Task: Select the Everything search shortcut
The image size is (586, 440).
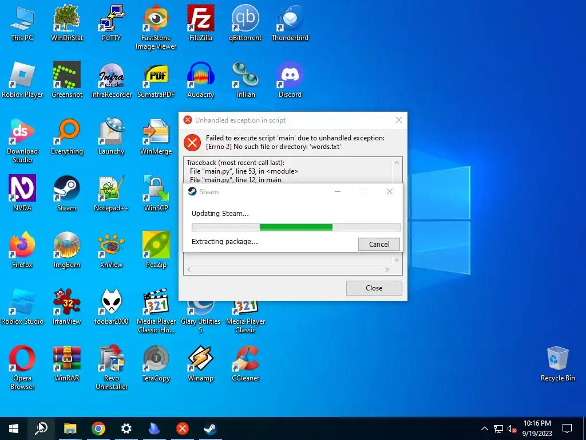Action: [67, 136]
